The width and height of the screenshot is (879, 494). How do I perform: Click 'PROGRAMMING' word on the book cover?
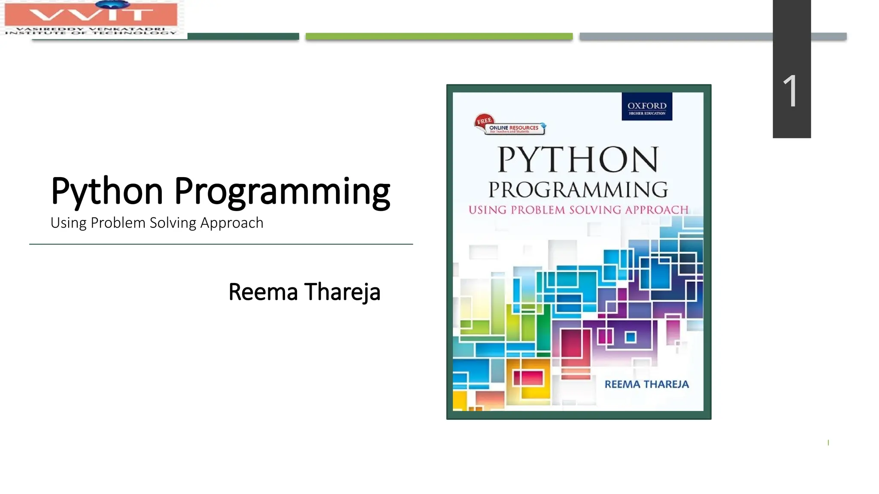(x=578, y=190)
